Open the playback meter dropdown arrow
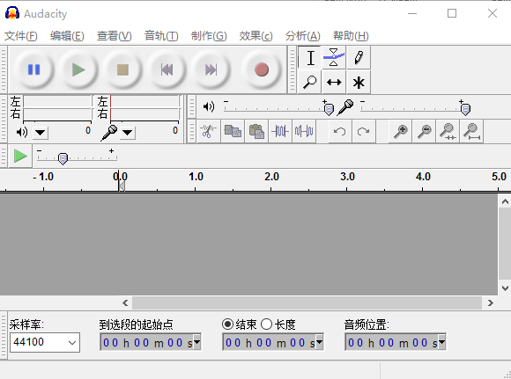 click(x=41, y=133)
